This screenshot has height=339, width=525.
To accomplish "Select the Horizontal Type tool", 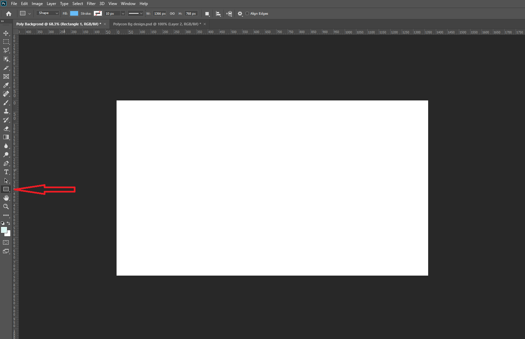I will [6, 172].
